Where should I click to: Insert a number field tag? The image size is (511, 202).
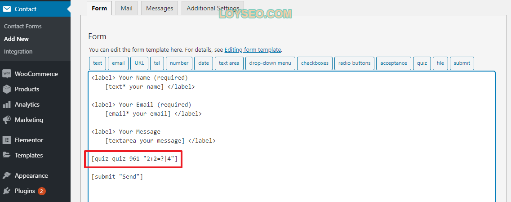(x=179, y=63)
